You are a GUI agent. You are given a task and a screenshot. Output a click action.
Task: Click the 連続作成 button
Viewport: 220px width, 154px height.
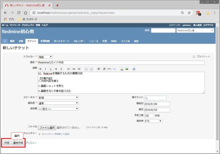pyautogui.click(x=18, y=143)
